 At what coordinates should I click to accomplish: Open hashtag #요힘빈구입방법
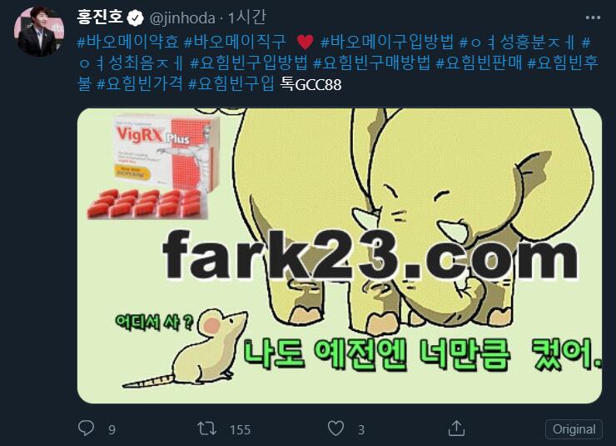click(x=249, y=63)
